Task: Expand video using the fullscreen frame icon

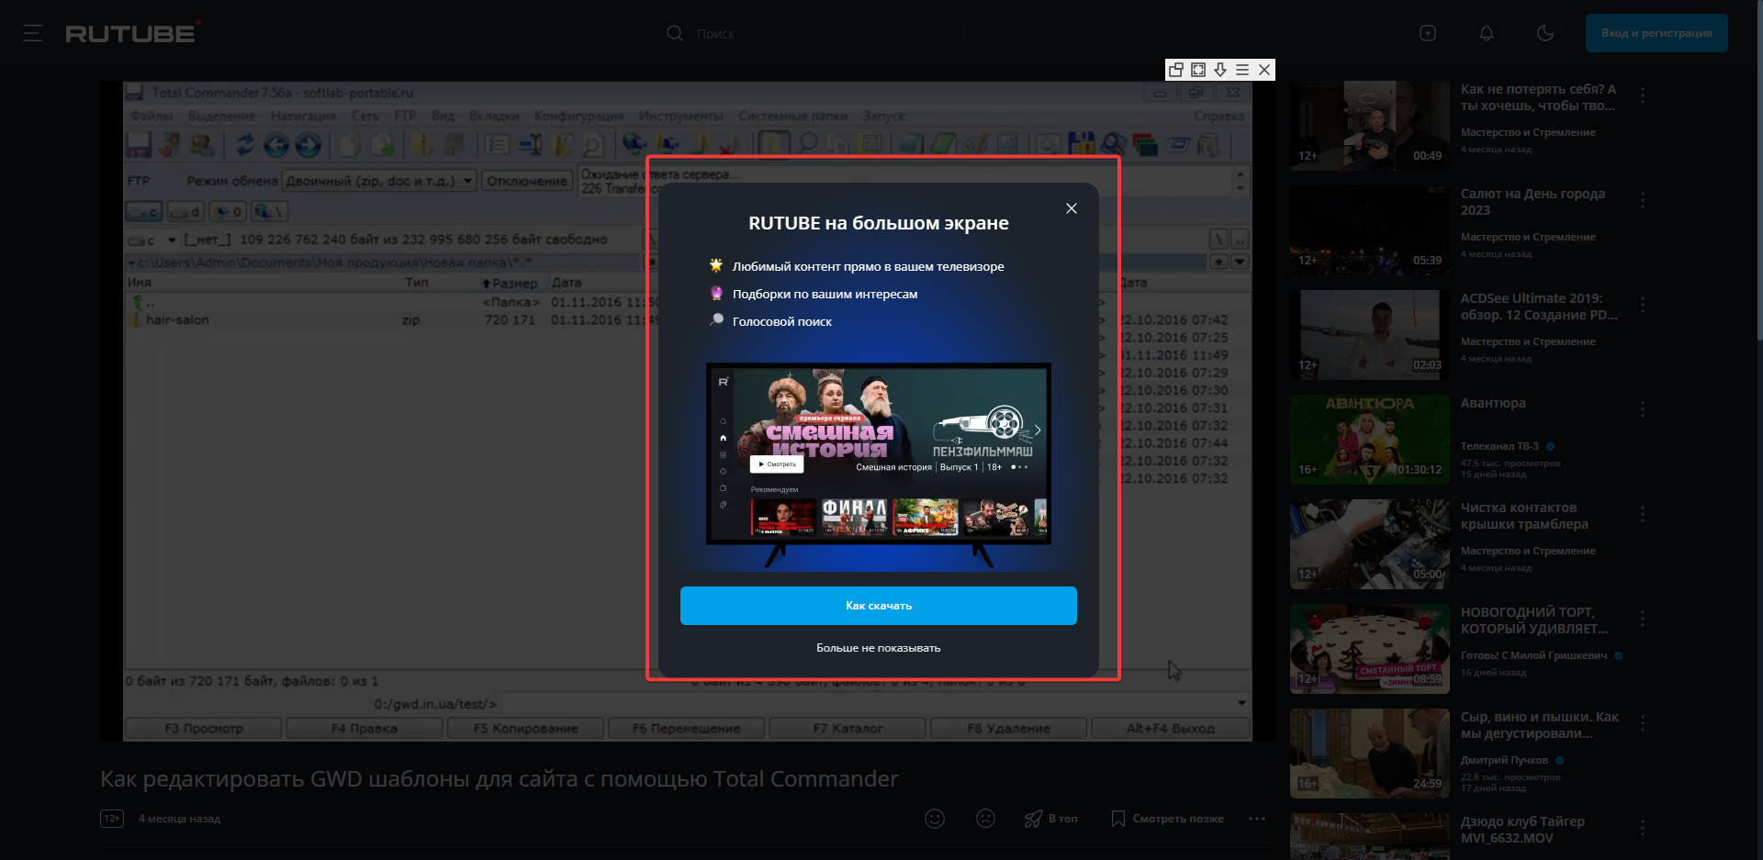Action: (x=1197, y=70)
